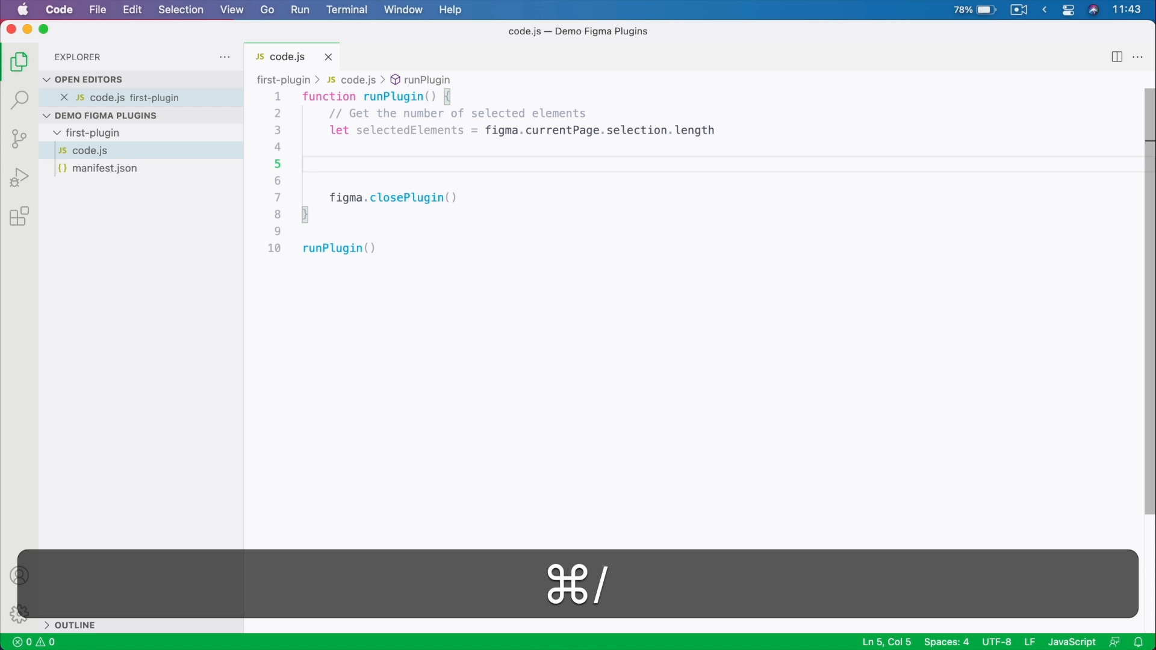Open the Source Control view icon
Screen dimensions: 1156x650
click(x=19, y=139)
